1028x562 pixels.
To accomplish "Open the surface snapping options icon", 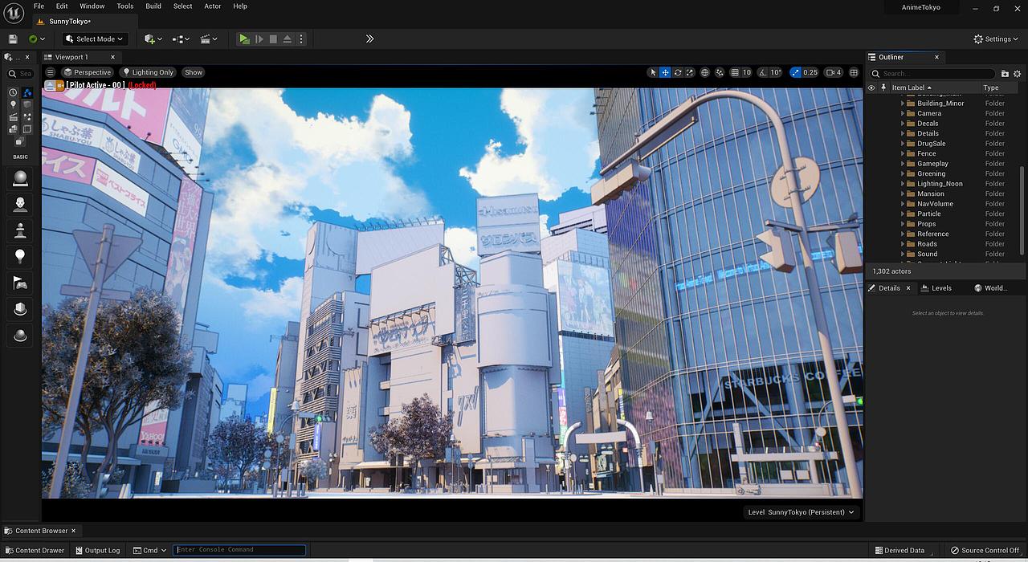I will tap(720, 72).
